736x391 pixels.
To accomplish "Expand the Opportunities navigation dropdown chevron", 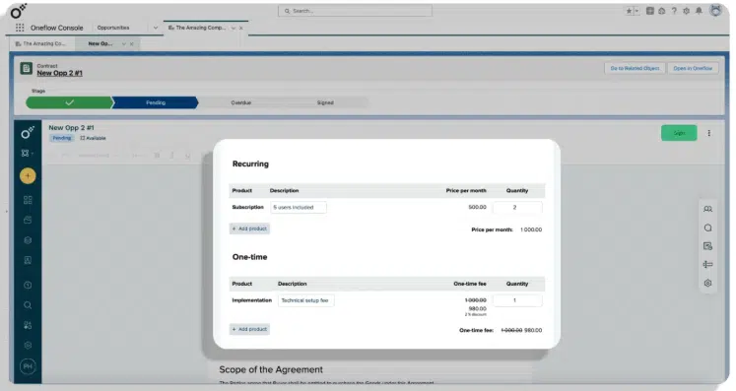I will click(x=156, y=28).
